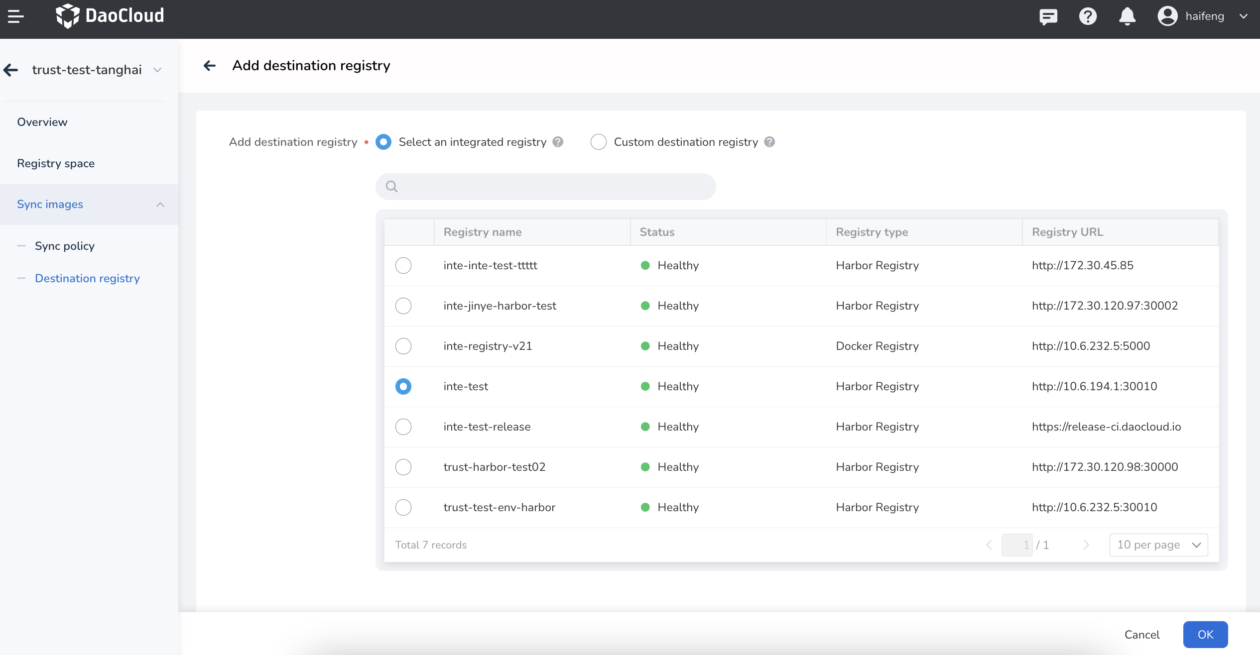The width and height of the screenshot is (1260, 655).
Task: Select the inte-registry-v21 registry radio
Action: 403,346
